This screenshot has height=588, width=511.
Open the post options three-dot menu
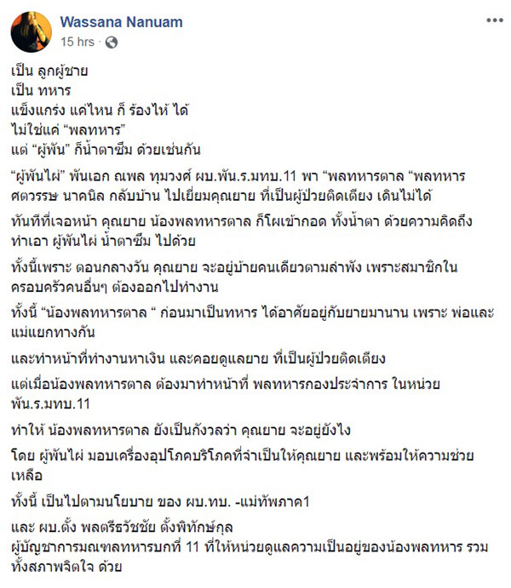492,20
